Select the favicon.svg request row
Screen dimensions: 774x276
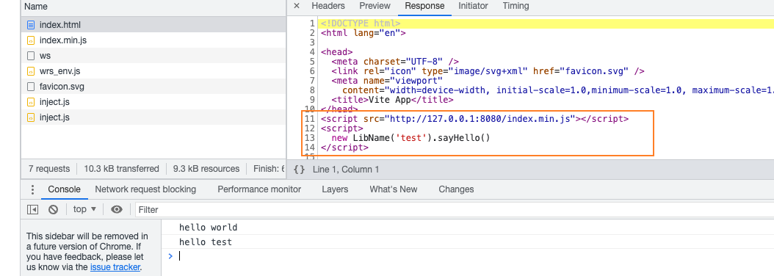(x=153, y=87)
